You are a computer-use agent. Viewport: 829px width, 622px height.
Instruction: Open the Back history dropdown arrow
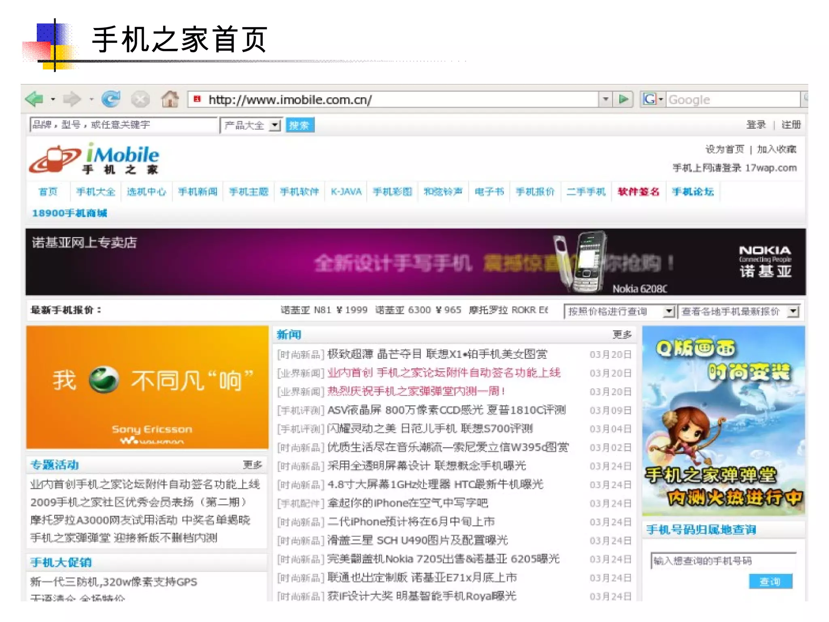(x=53, y=100)
